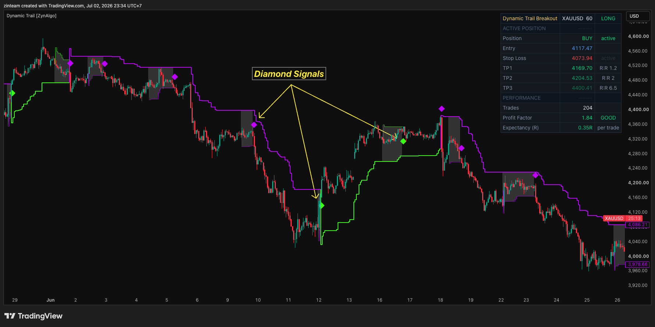This screenshot has height=327, width=655.
Task: Click the 3,978.66 magenta price label
Action: click(637, 264)
